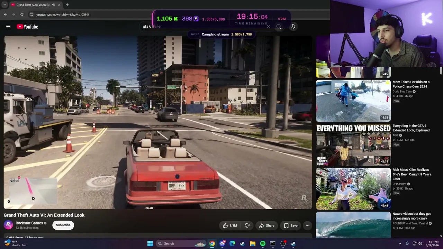
Task: Click the video title 'Grand Theft Auto VI: An Extended Look'
Action: pyautogui.click(x=44, y=215)
